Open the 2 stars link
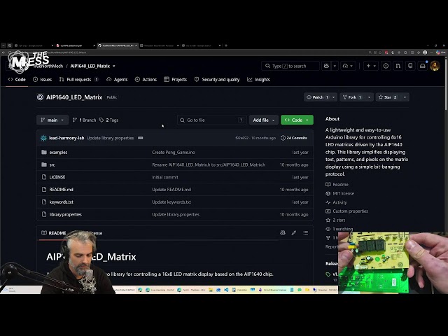 tap(335, 220)
